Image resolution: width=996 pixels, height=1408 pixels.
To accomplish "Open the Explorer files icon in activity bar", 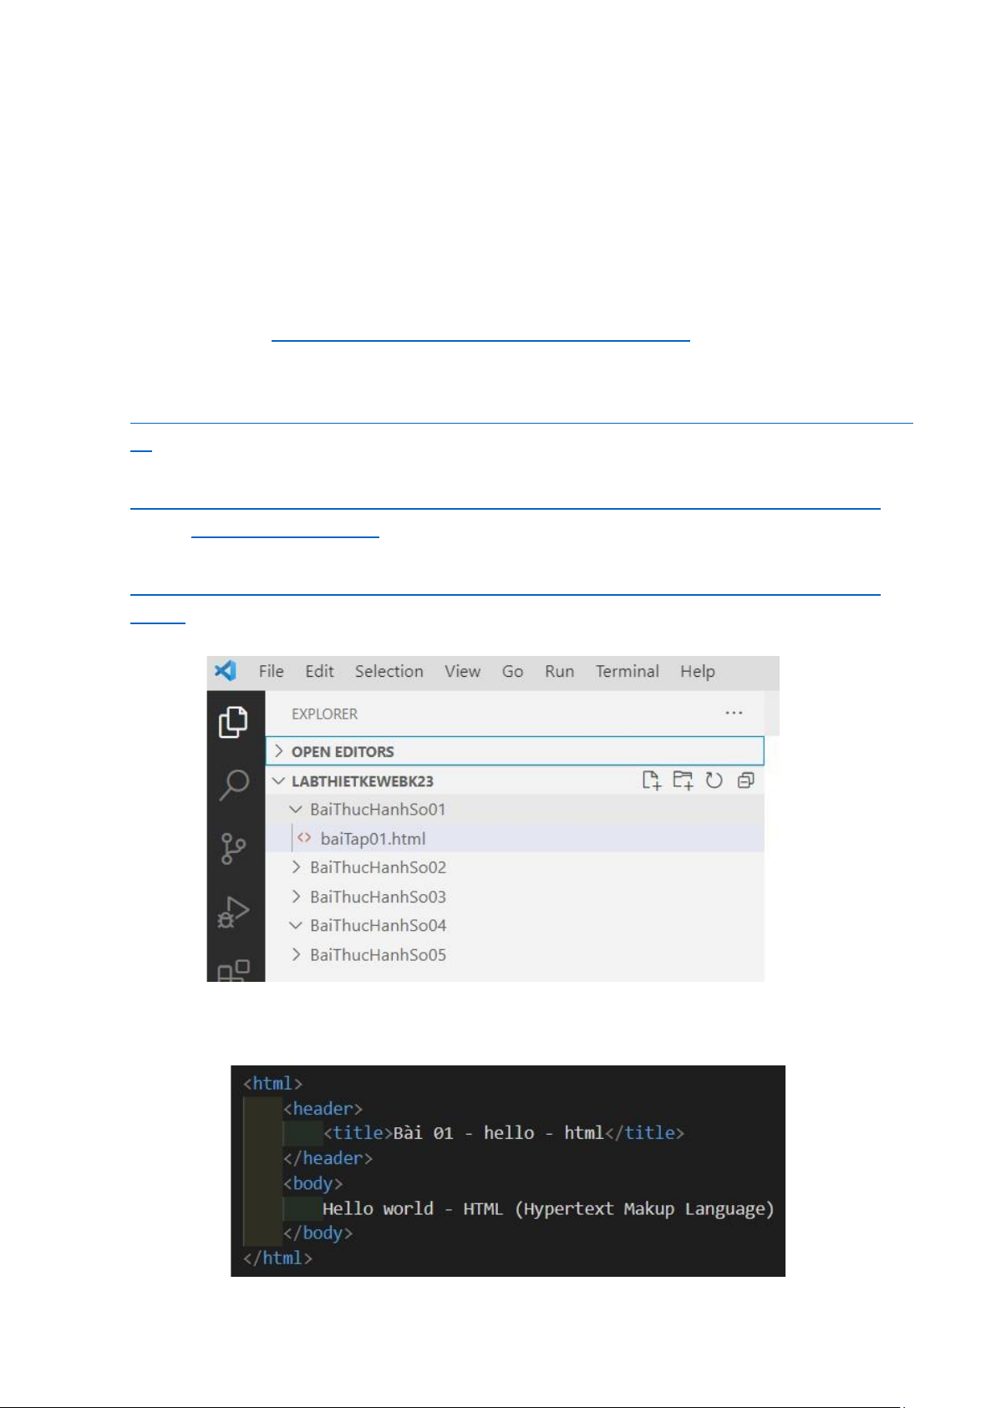I will coord(234,722).
